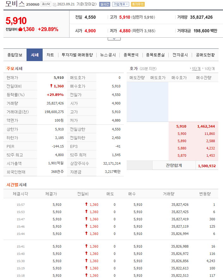Viewport: 223px width, 278px height.
Task: Click the stock code 250060
Action: click(x=33, y=4)
